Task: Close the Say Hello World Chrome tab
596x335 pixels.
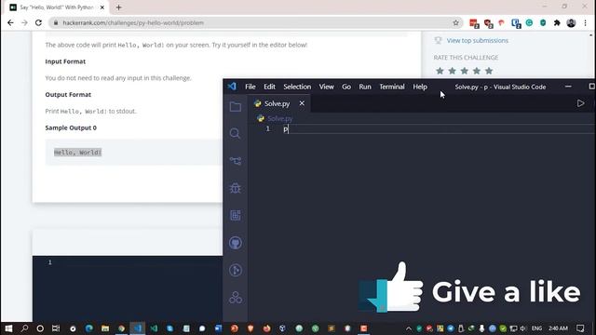Action: click(102, 7)
